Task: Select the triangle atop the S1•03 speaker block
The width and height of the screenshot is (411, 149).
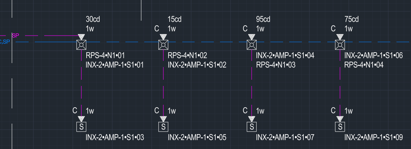Action: pyautogui.click(x=81, y=119)
